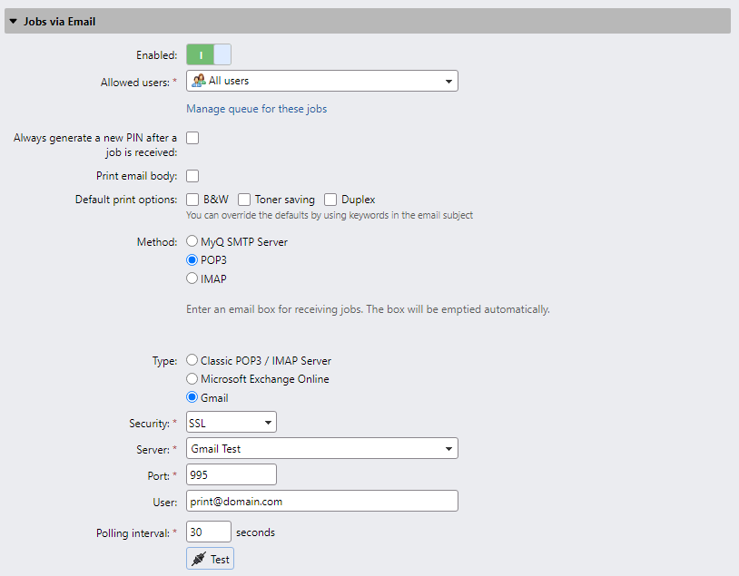Open the Security dropdown showing SSL
The width and height of the screenshot is (739, 576).
[266, 422]
